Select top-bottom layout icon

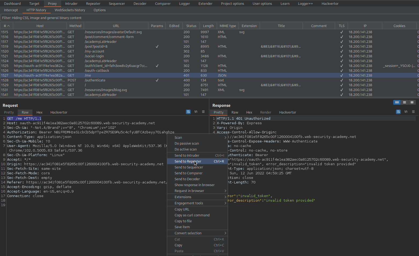tap(405, 102)
